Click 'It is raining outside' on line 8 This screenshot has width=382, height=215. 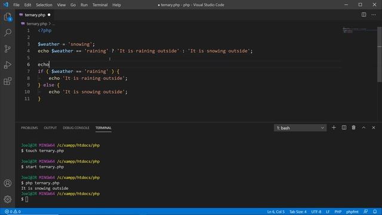(95, 78)
